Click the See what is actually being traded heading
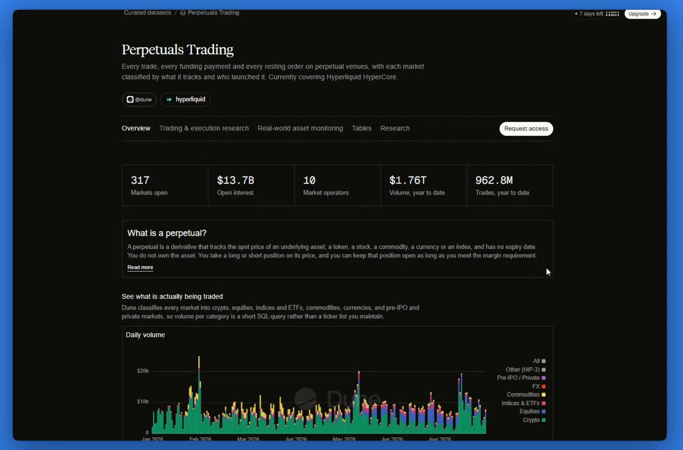The height and width of the screenshot is (450, 683). 172,296
